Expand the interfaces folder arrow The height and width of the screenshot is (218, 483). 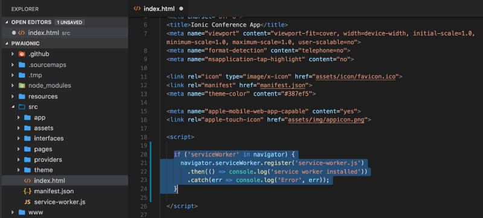tap(19, 138)
